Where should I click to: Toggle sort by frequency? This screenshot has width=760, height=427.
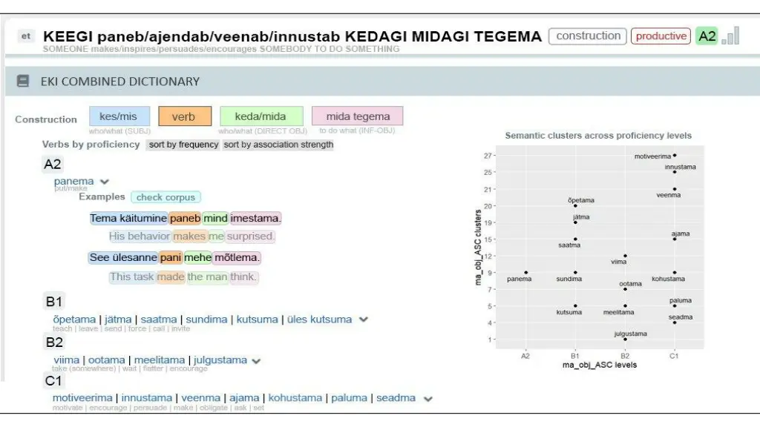click(x=183, y=145)
